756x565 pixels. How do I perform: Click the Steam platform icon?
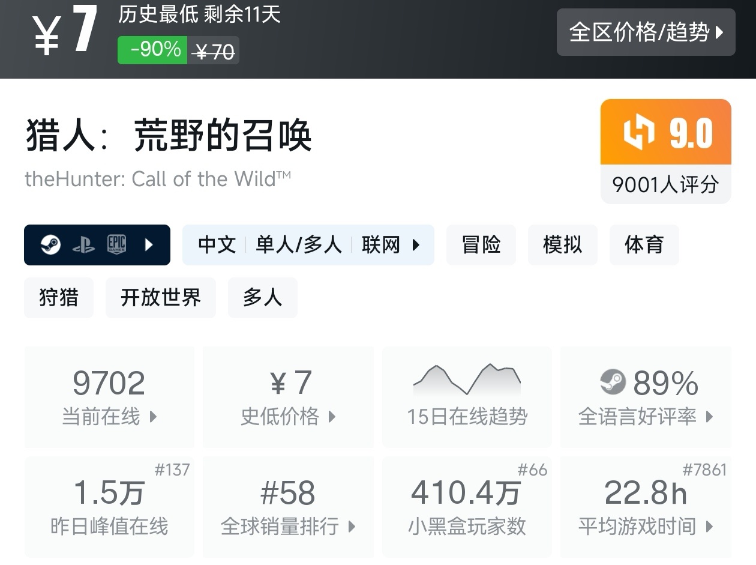click(x=50, y=245)
